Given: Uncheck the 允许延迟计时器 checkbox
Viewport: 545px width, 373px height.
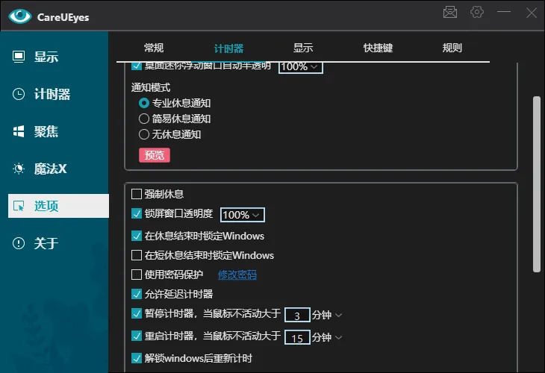Looking at the screenshot, I should pyautogui.click(x=137, y=294).
